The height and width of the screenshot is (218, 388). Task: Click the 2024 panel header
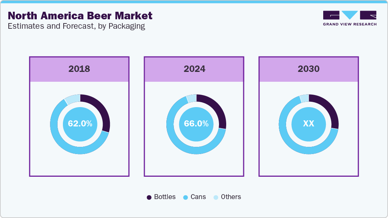pyautogui.click(x=194, y=69)
